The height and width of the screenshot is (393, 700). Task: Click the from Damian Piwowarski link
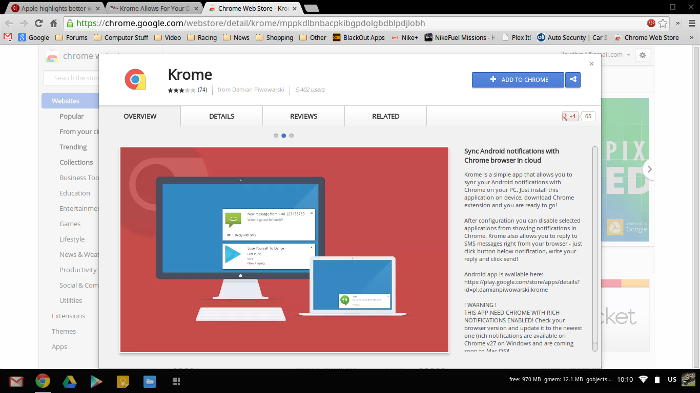tap(251, 90)
